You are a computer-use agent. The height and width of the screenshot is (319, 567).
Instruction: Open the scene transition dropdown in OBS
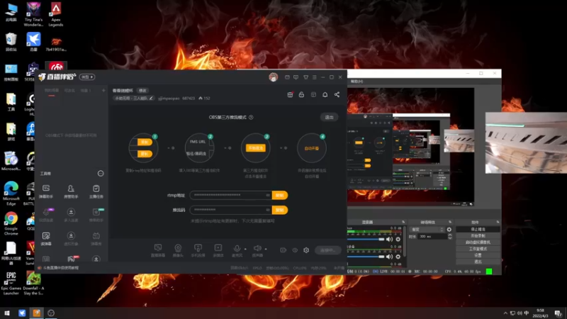coord(427,229)
